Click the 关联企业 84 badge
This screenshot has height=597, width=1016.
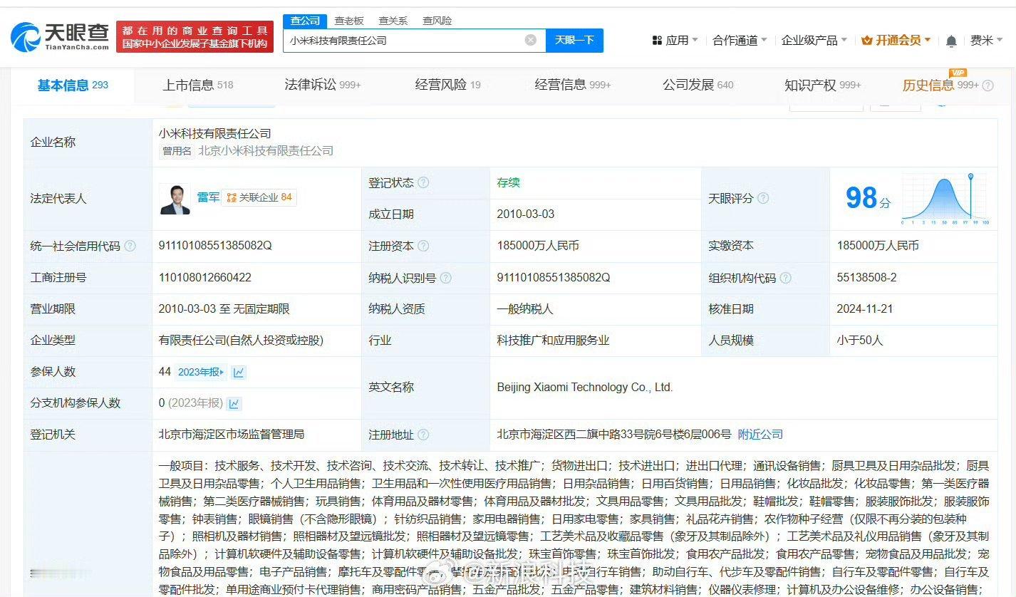259,198
